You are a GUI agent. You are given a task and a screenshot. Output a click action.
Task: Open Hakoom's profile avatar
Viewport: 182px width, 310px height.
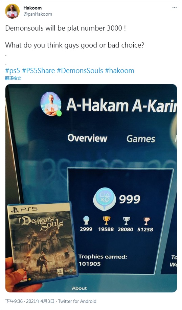(x=12, y=11)
